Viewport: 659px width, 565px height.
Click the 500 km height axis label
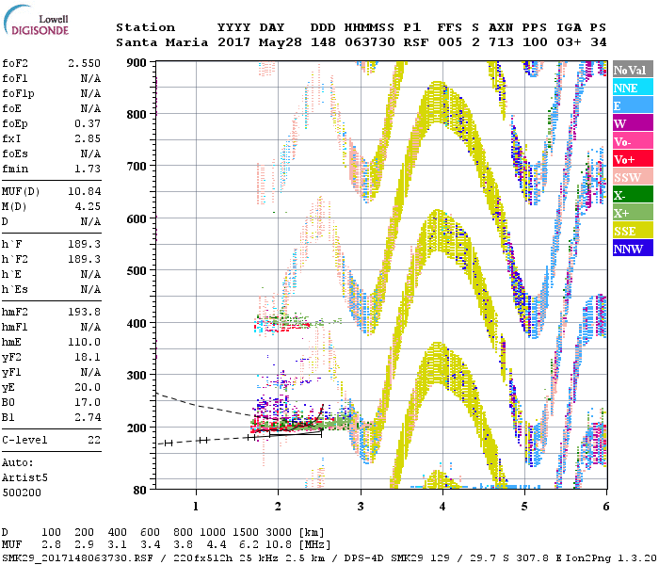tap(137, 271)
